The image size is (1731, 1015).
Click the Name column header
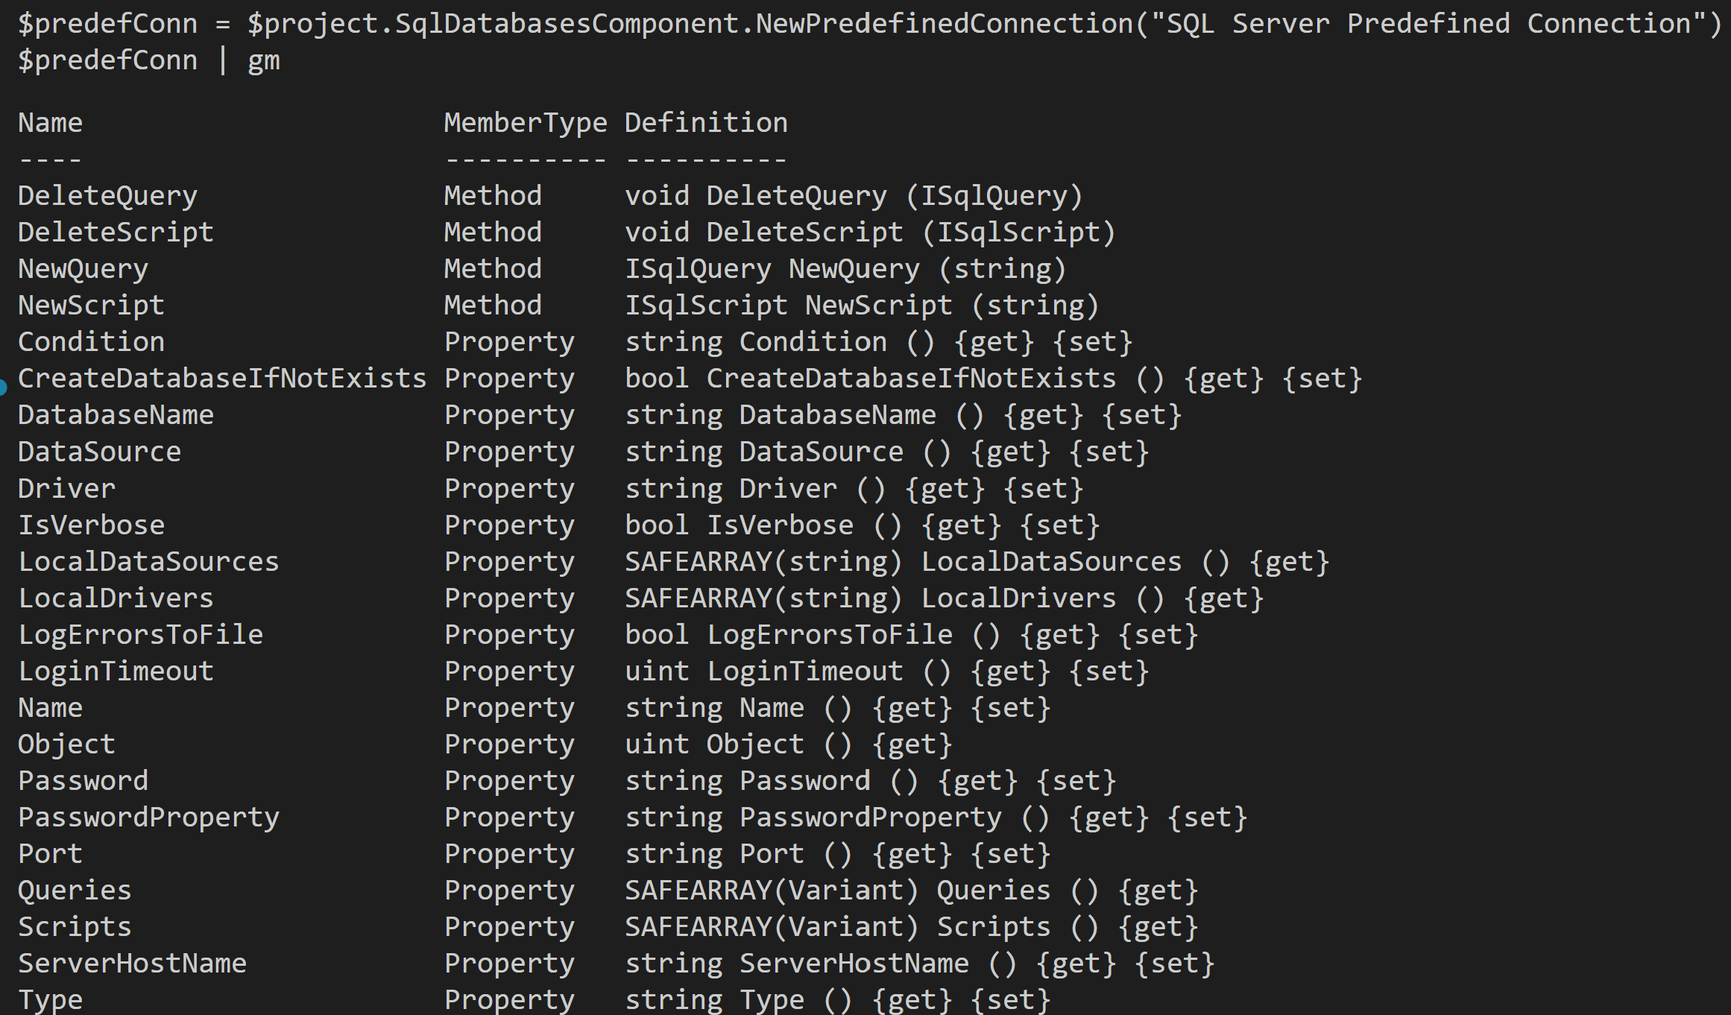[x=49, y=121]
